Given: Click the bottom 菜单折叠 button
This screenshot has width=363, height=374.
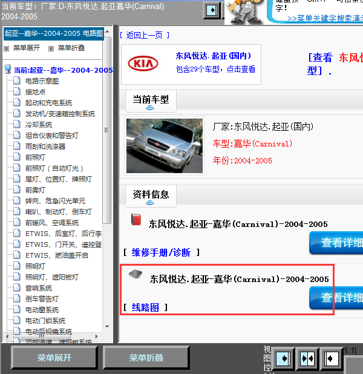Looking at the screenshot, I should click(146, 358).
